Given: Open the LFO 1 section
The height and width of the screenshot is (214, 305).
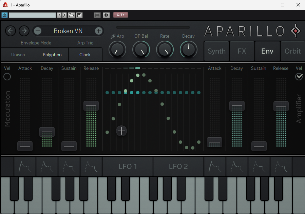Looking at the screenshot, I should coord(128,167).
